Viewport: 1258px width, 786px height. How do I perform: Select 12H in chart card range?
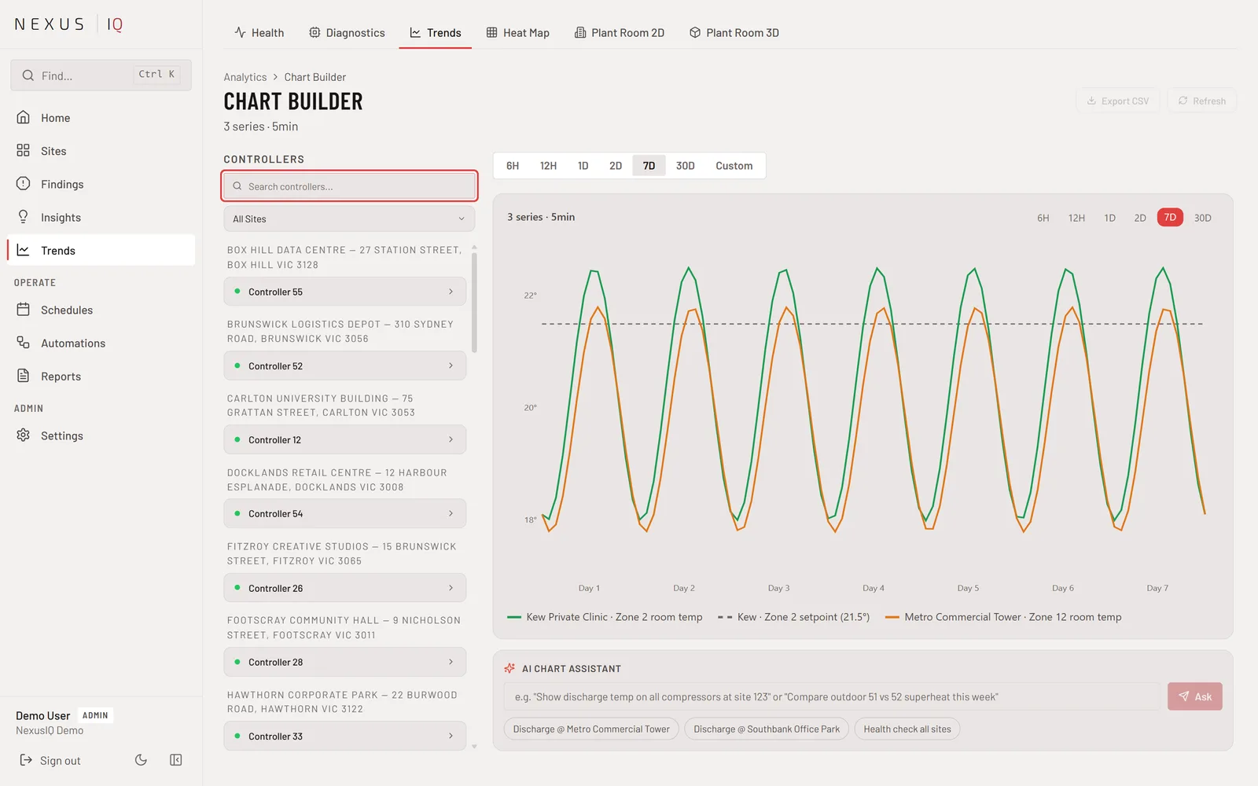click(x=1076, y=218)
